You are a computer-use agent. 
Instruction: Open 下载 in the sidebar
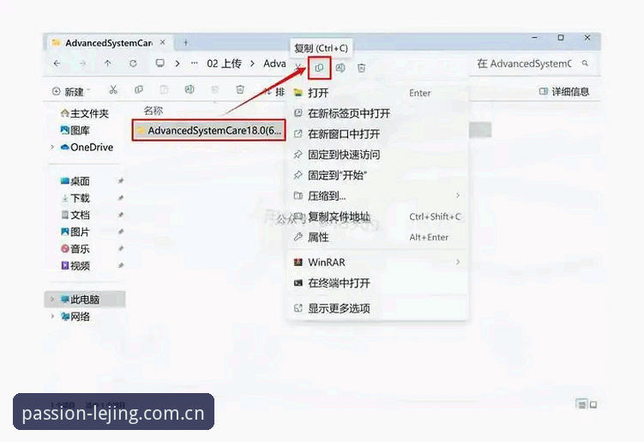point(75,197)
